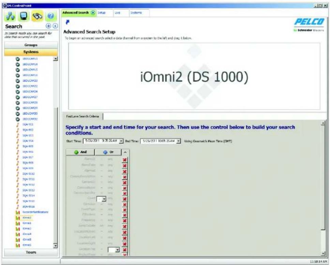Select the FastLane Search Criteria tab
This screenshot has height=265, width=330.
tap(82, 116)
